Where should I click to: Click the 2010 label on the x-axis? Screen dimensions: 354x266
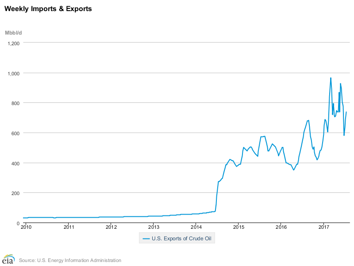(26, 227)
